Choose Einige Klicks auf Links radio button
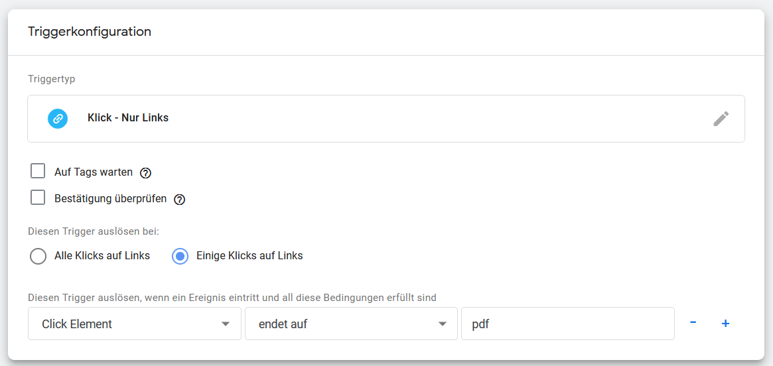The height and width of the screenshot is (366, 773). (x=180, y=256)
